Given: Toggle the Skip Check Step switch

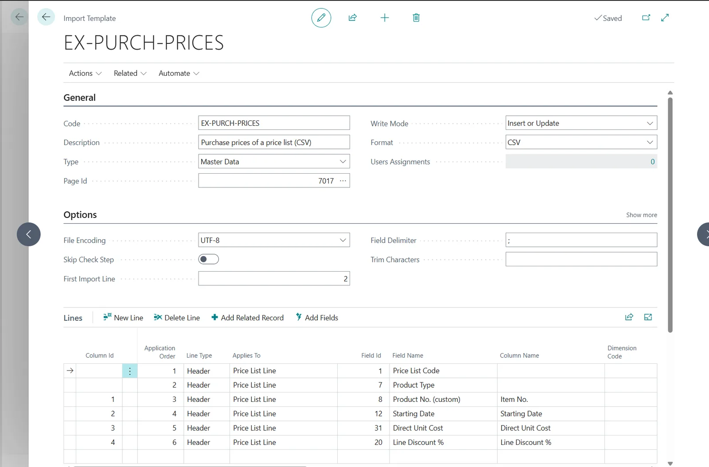Looking at the screenshot, I should click(x=209, y=259).
